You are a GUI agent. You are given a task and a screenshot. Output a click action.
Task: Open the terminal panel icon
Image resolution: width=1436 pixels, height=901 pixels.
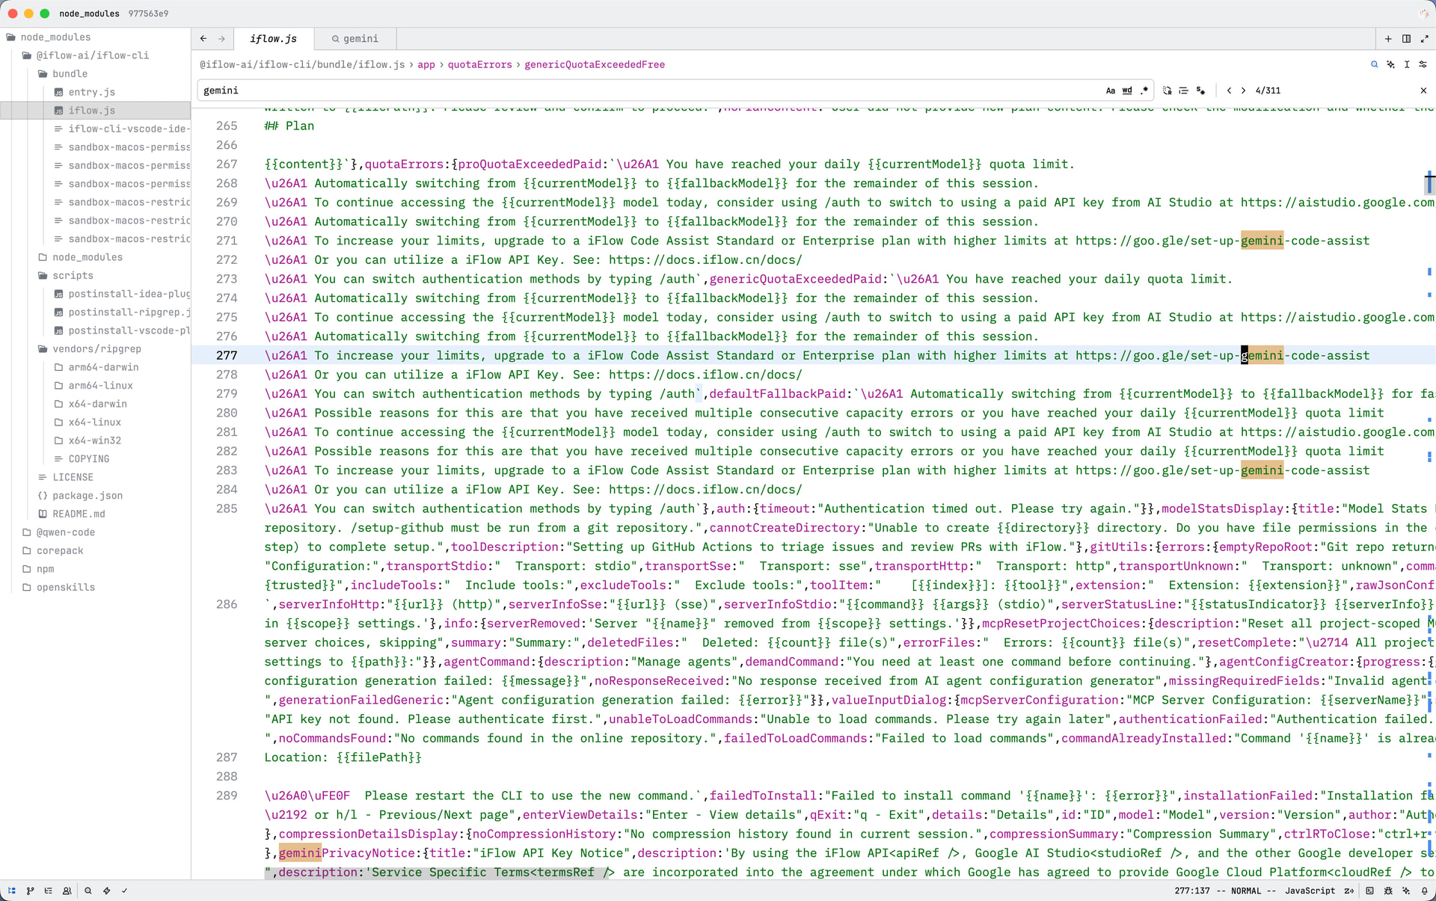coord(1369,891)
